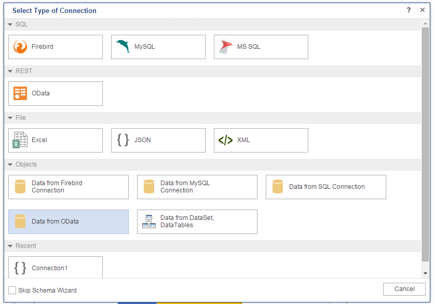
Task: Select Data from OData label
Action: pyautogui.click(x=55, y=222)
